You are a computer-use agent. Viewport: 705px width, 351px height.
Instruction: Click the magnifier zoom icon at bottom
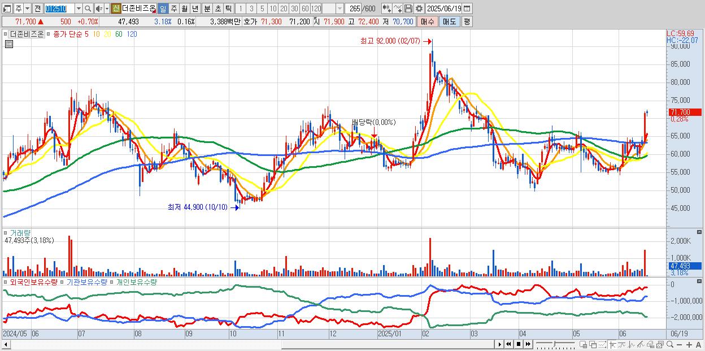[x=669, y=344]
